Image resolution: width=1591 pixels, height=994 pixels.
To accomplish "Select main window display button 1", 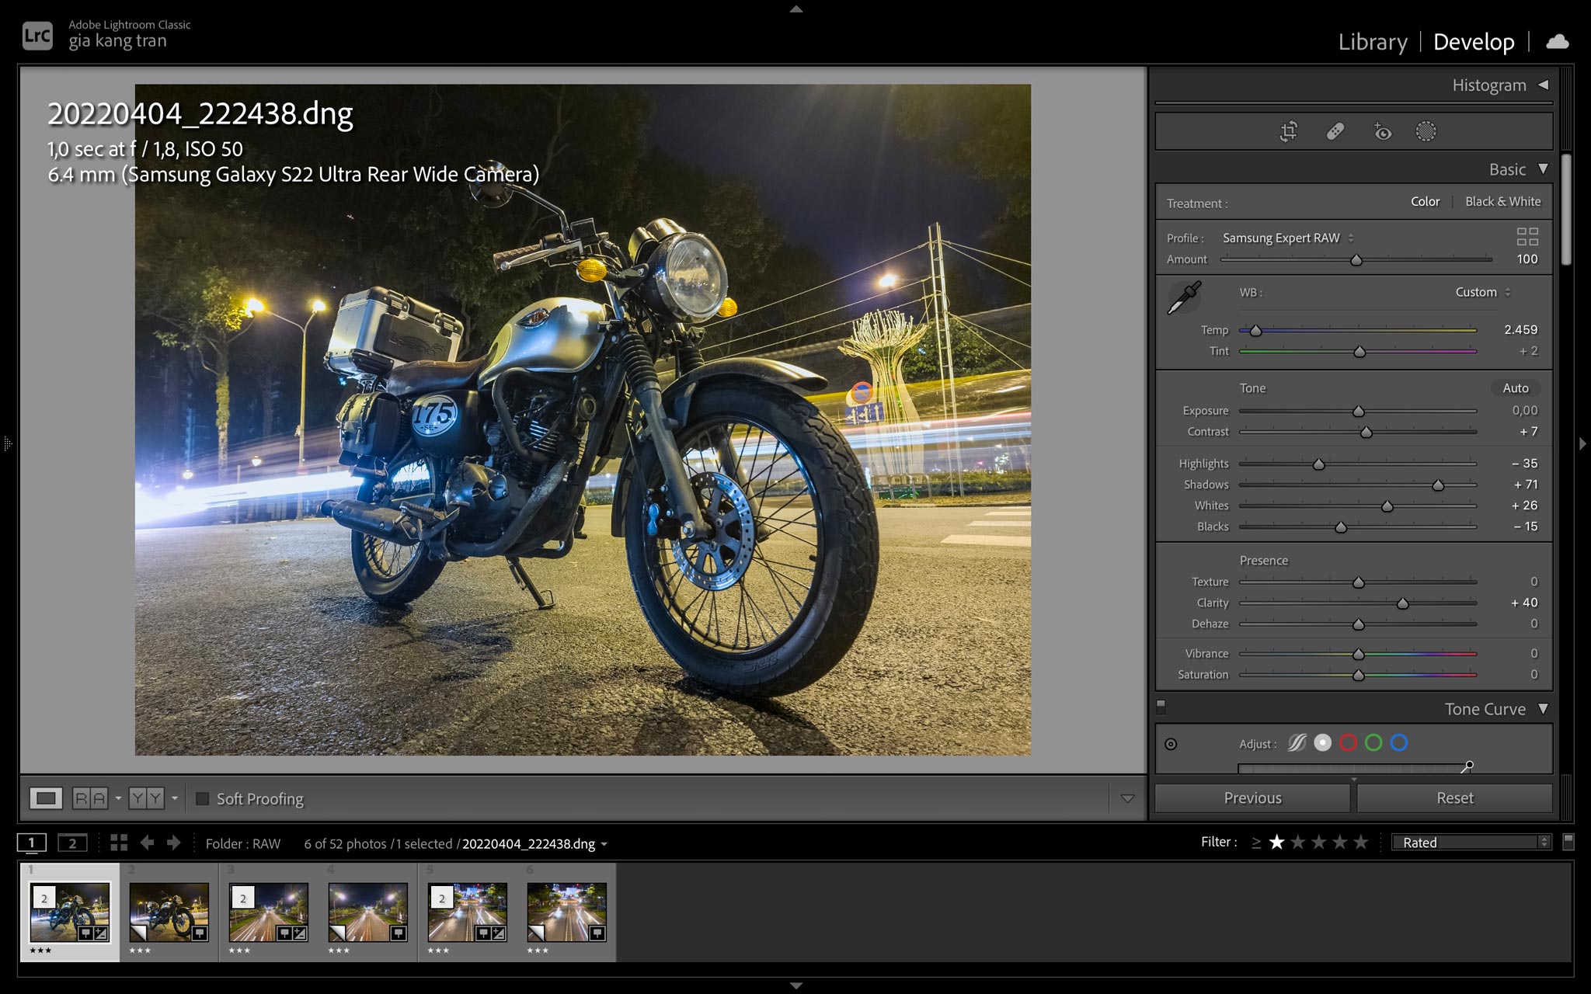I will click(x=32, y=843).
